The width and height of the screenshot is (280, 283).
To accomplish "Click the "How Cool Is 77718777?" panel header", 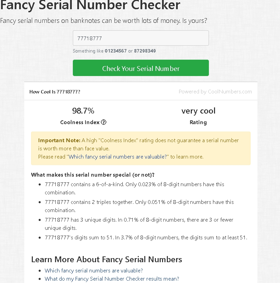I will [x=55, y=92].
